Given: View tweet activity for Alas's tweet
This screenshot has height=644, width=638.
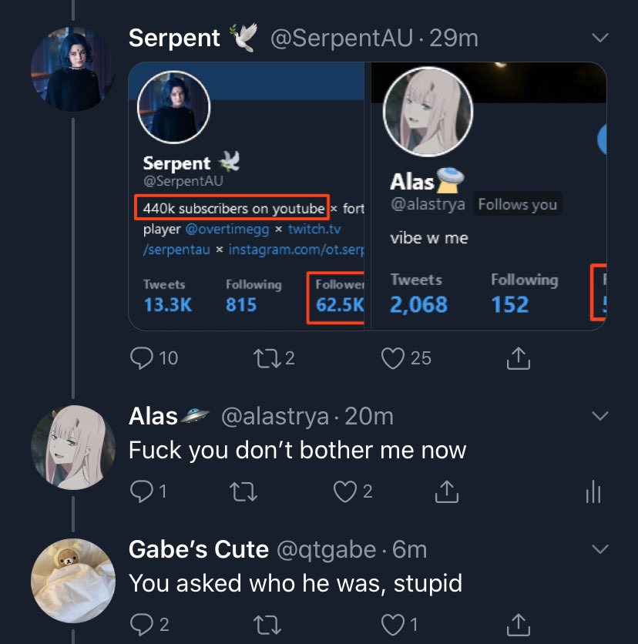Looking at the screenshot, I should pyautogui.click(x=593, y=491).
